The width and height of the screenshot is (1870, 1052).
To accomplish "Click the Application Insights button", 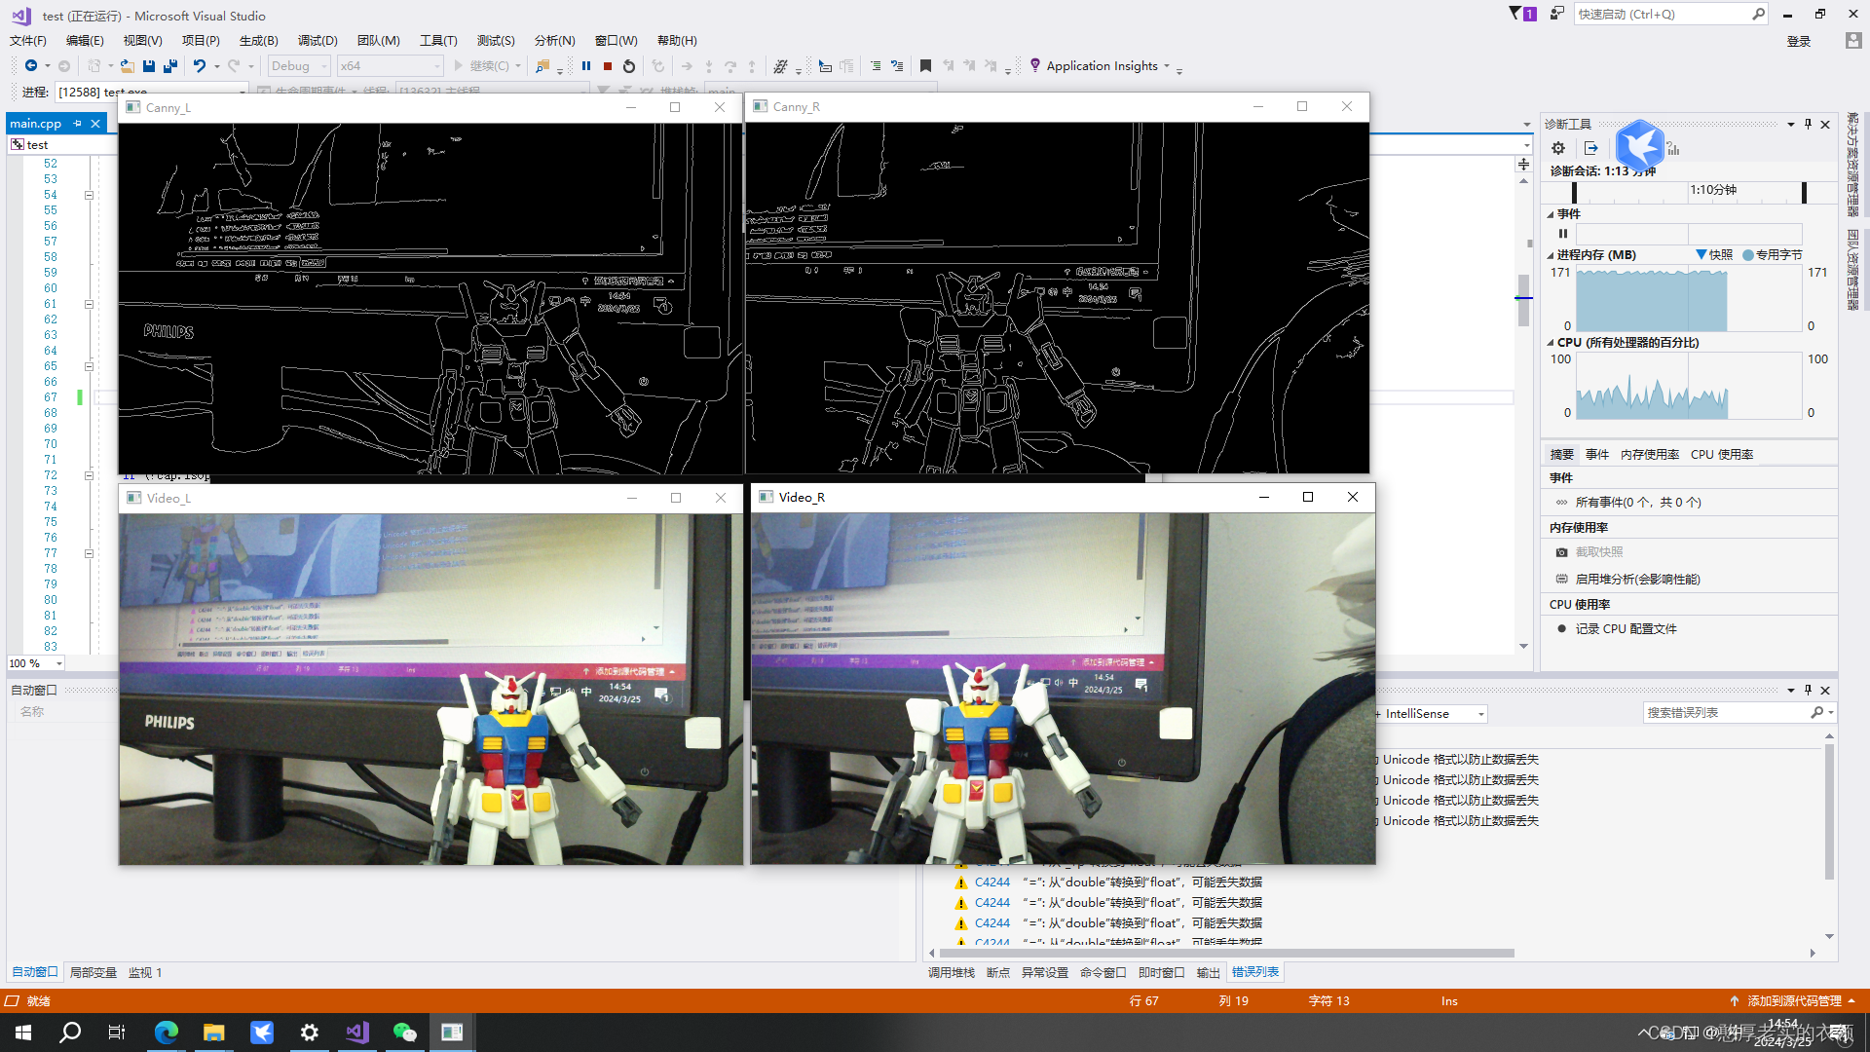I will [x=1102, y=66].
